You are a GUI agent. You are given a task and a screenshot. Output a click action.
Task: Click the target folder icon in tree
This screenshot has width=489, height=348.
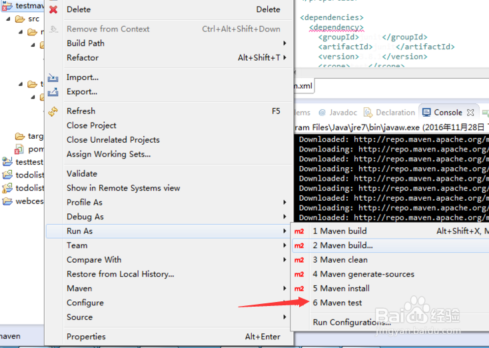click(x=20, y=137)
